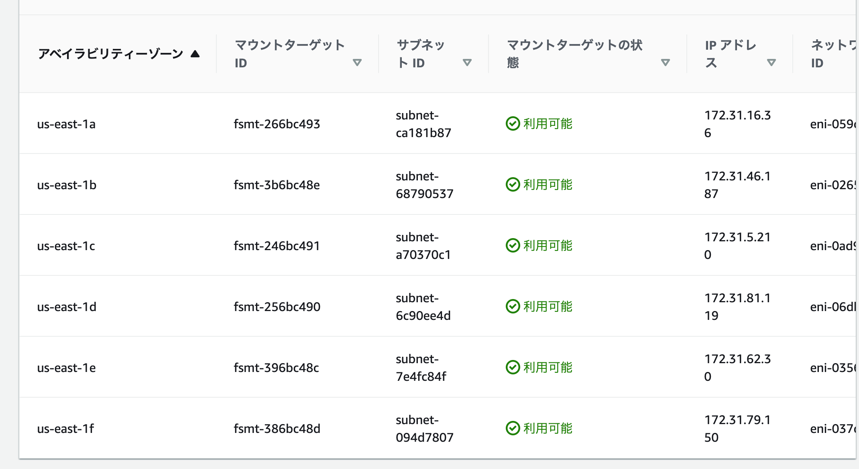Sort by サブネット ID column arrow
The width and height of the screenshot is (859, 469).
[x=467, y=63]
